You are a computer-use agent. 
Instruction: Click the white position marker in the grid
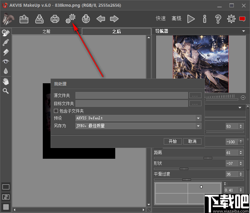click(x=201, y=187)
